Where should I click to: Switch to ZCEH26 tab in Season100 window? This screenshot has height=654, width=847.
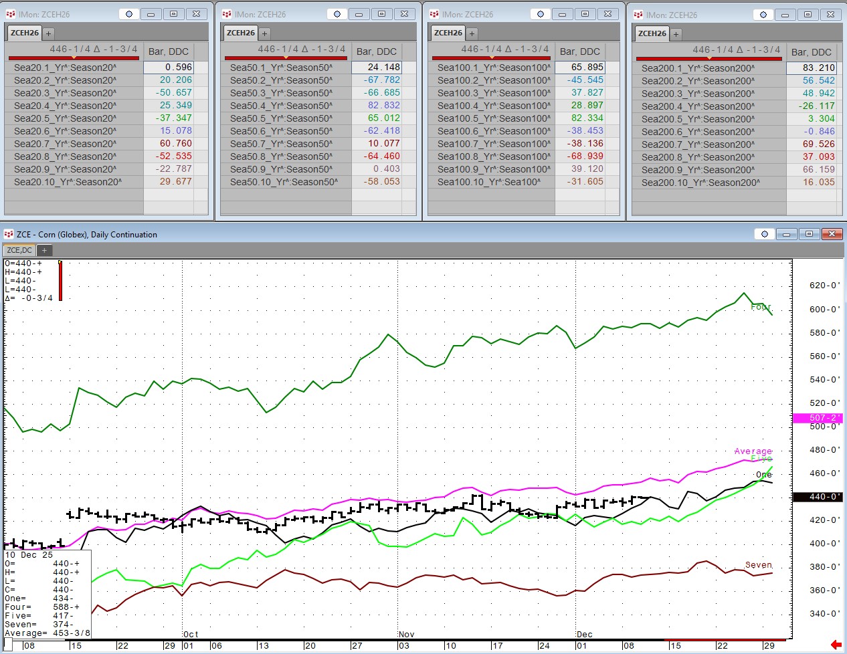pos(448,33)
